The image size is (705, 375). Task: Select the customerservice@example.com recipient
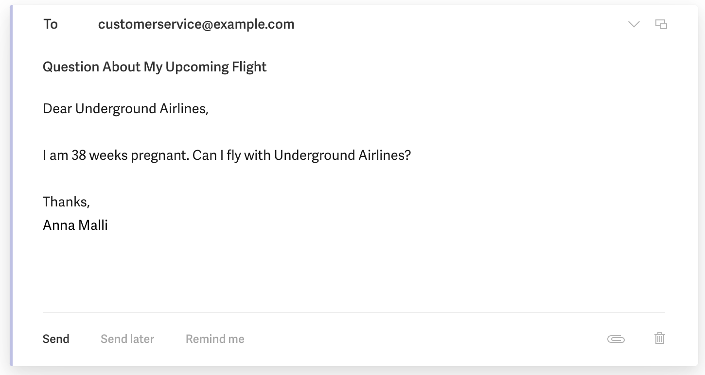(x=196, y=24)
